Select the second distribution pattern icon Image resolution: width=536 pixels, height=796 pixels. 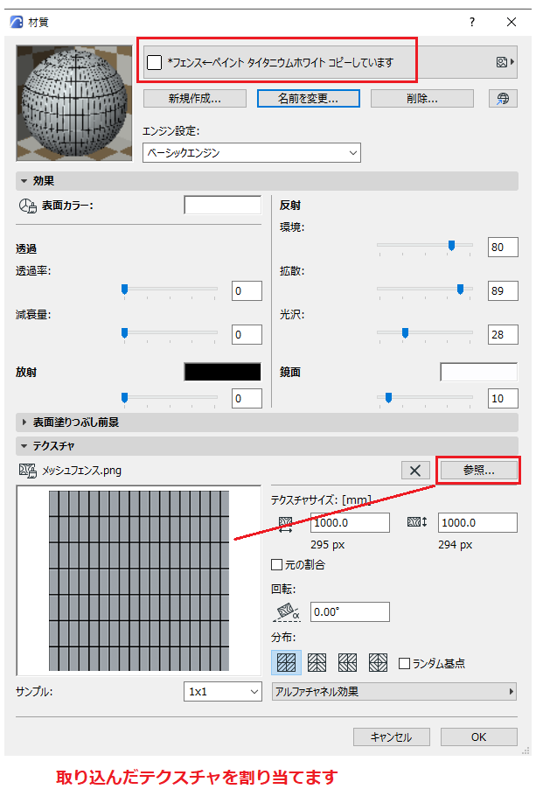click(x=317, y=662)
